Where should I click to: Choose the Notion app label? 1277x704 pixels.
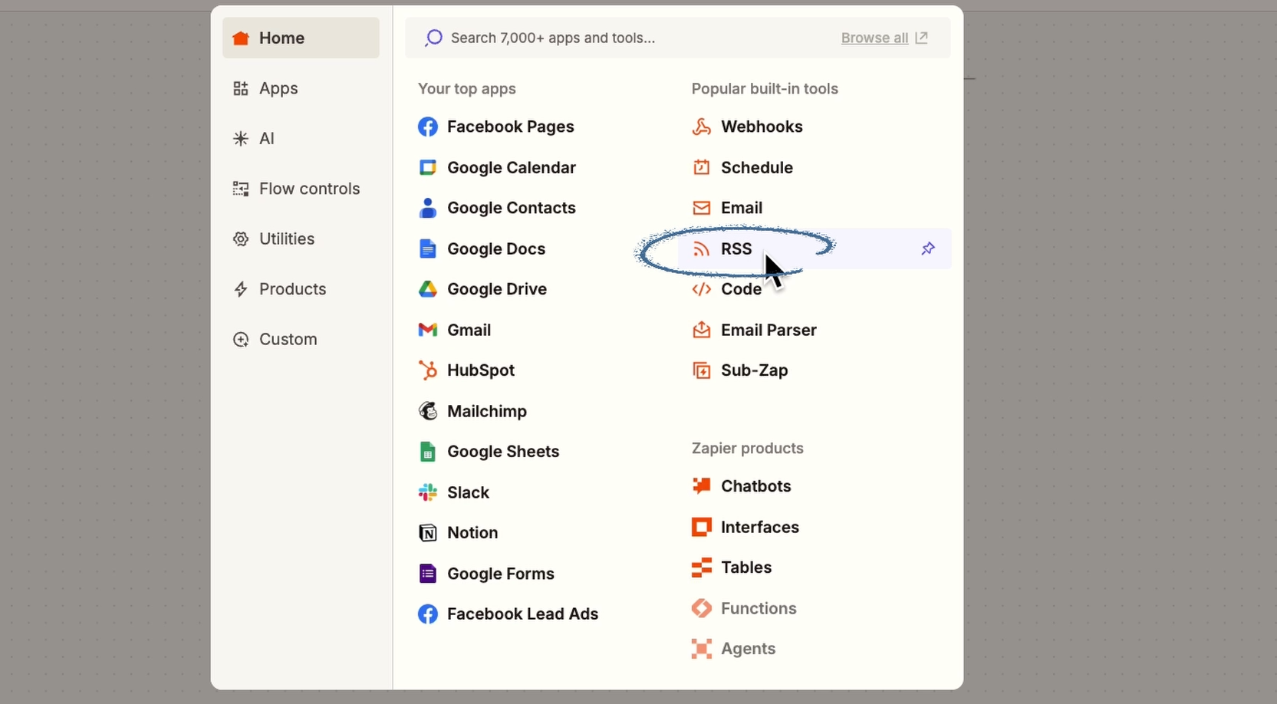click(x=472, y=532)
